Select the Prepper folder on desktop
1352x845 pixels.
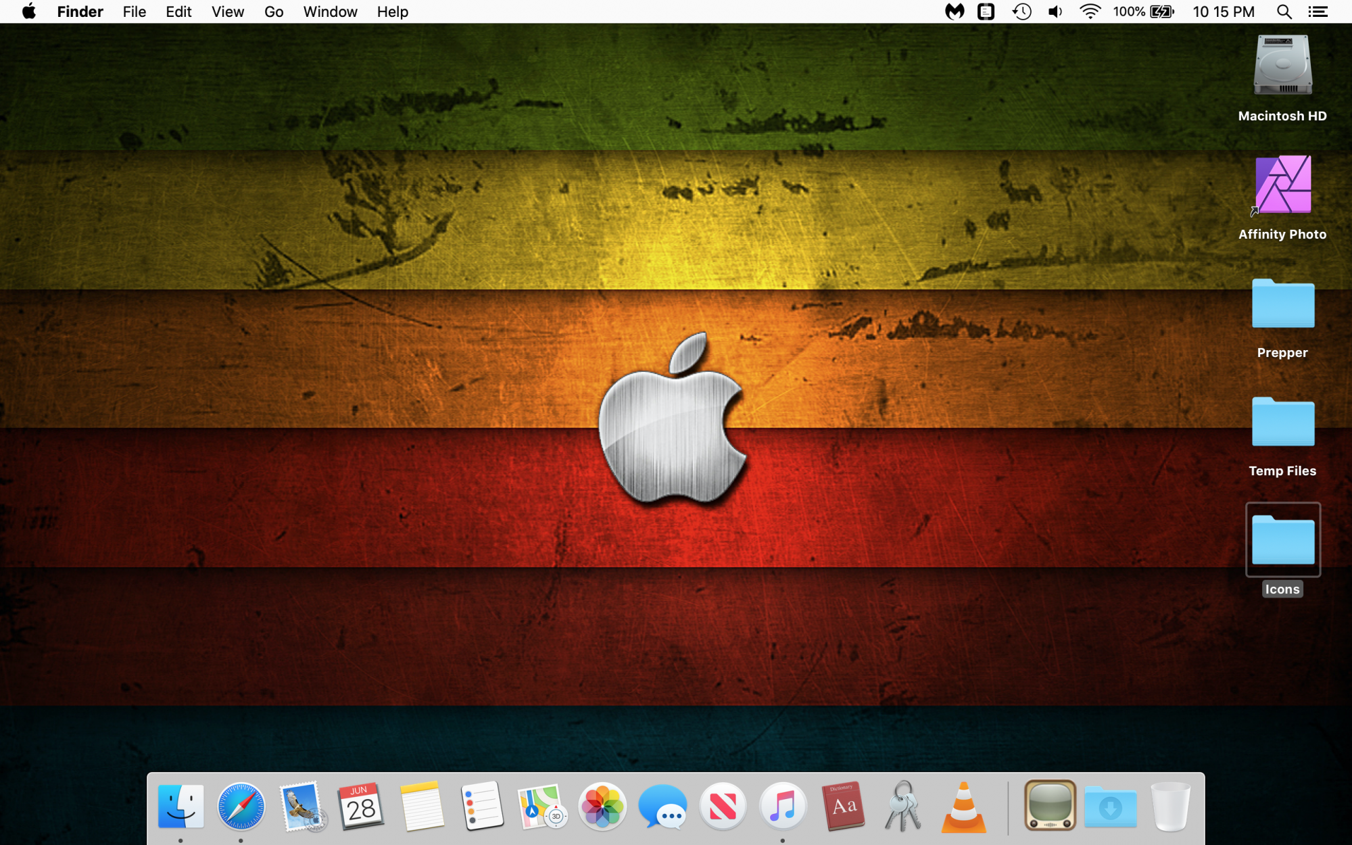click(1282, 304)
